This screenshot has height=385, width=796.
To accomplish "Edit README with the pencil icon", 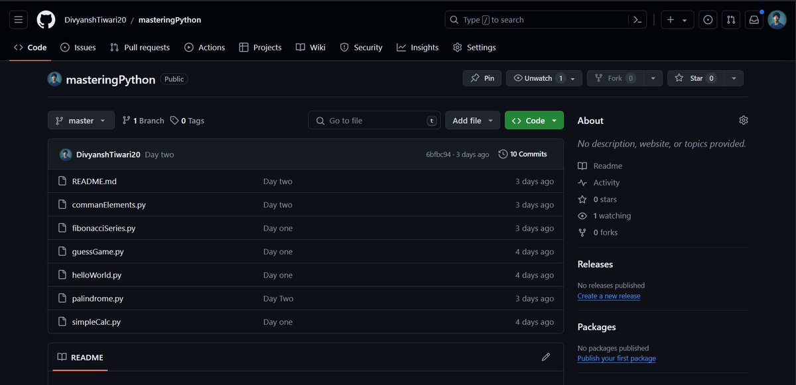I will point(546,357).
